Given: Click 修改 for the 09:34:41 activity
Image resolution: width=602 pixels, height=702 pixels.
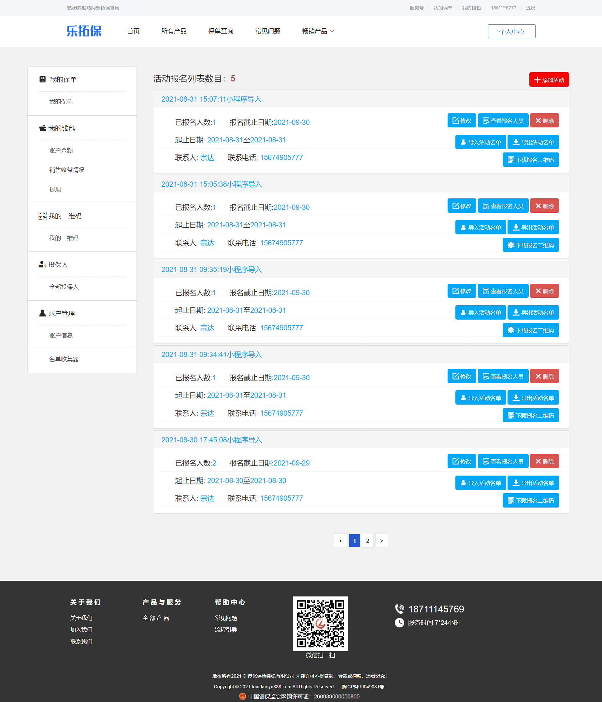Looking at the screenshot, I should click(462, 376).
